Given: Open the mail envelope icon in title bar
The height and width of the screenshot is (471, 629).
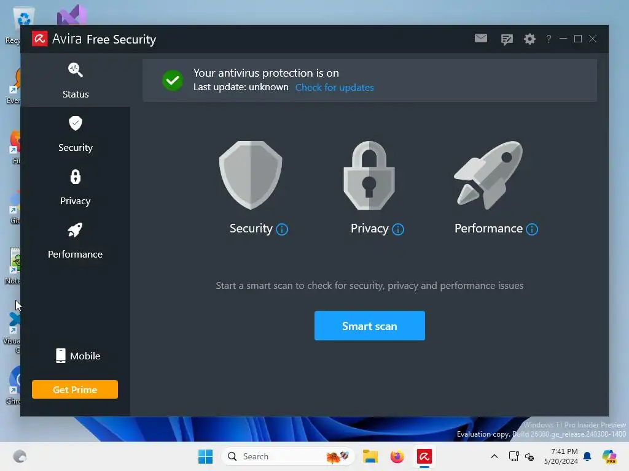Looking at the screenshot, I should pos(481,39).
